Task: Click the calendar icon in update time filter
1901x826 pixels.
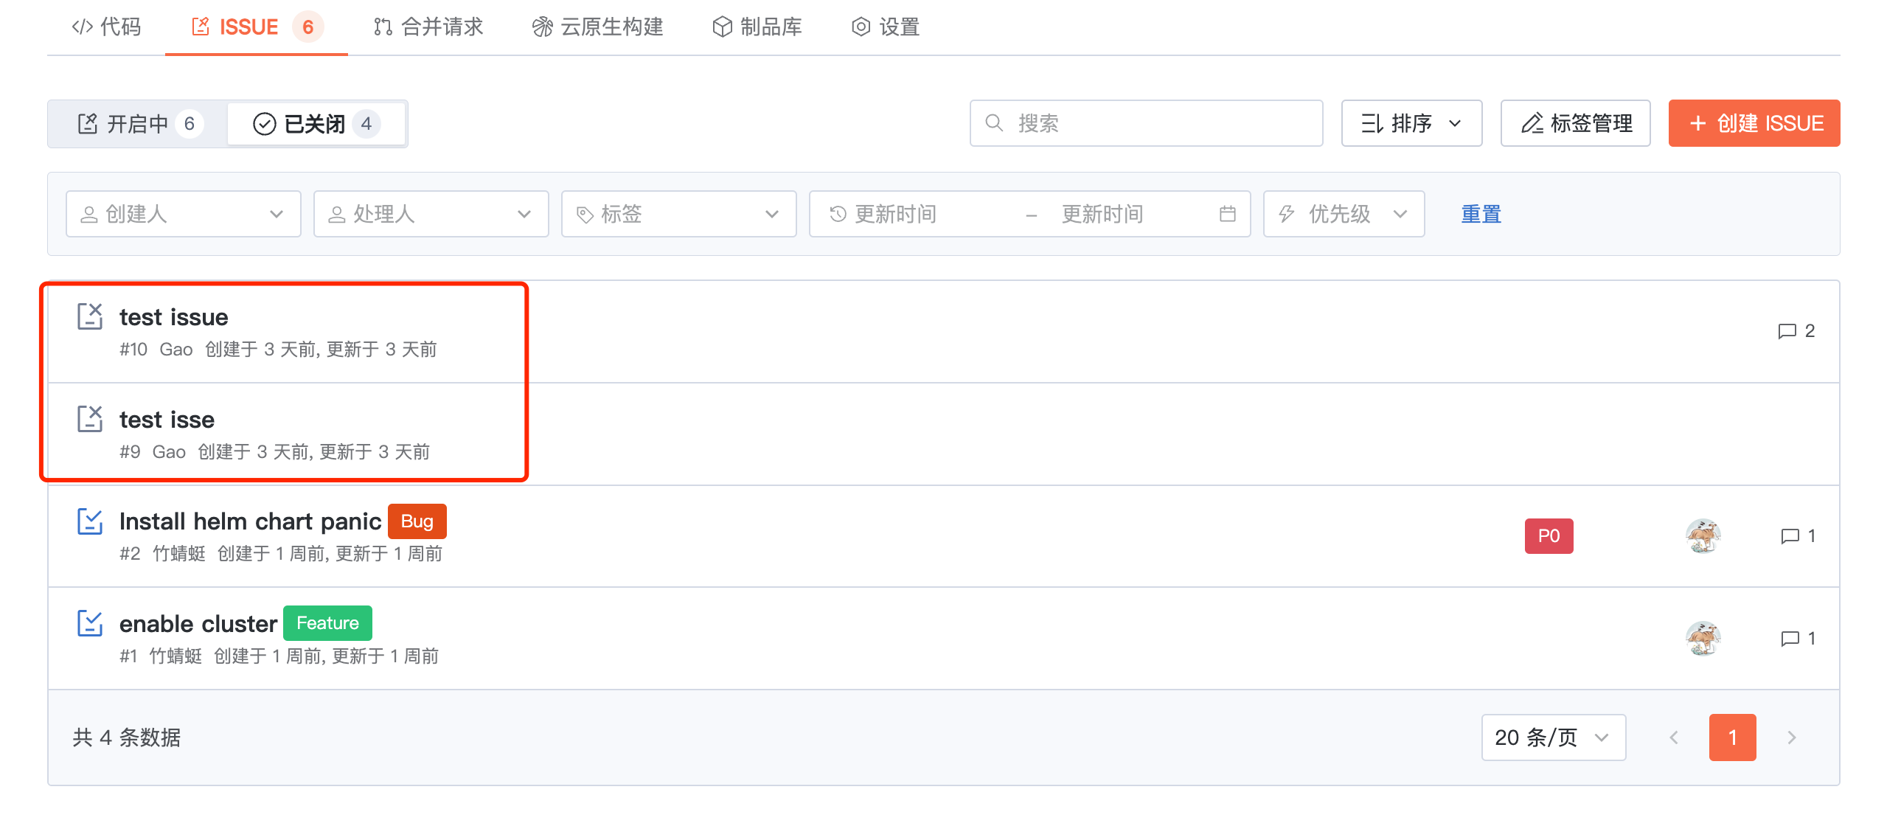Action: tap(1226, 214)
